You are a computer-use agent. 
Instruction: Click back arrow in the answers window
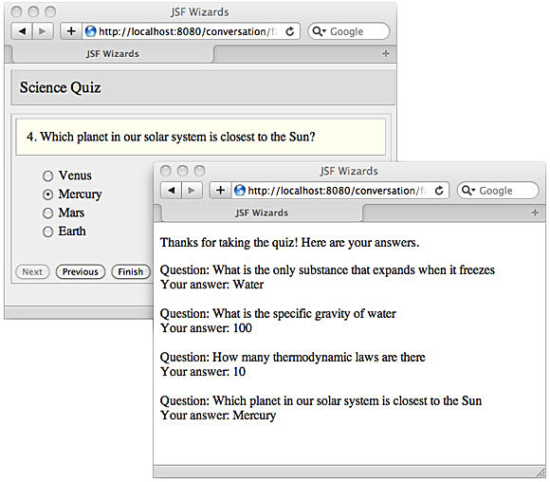[x=171, y=191]
